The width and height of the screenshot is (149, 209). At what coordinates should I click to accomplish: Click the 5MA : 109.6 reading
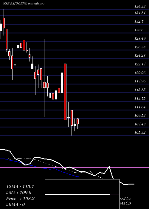point(19,193)
